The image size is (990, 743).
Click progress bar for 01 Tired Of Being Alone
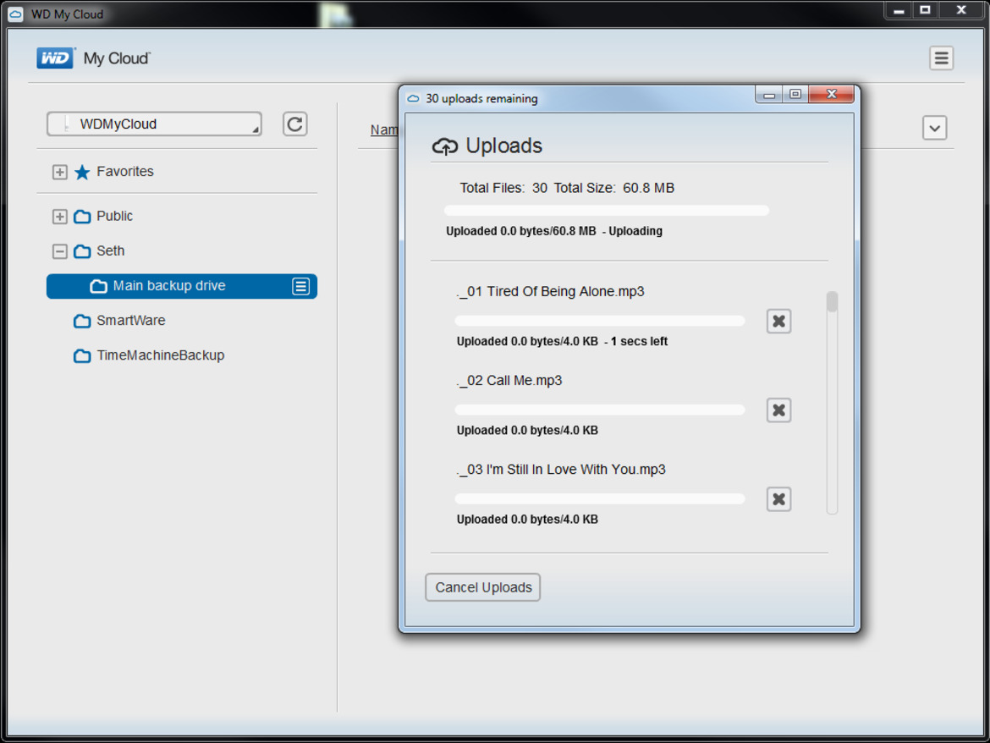pos(600,321)
